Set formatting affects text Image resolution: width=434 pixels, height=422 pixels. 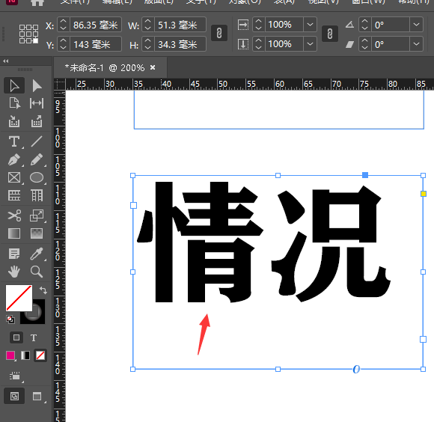(x=34, y=337)
